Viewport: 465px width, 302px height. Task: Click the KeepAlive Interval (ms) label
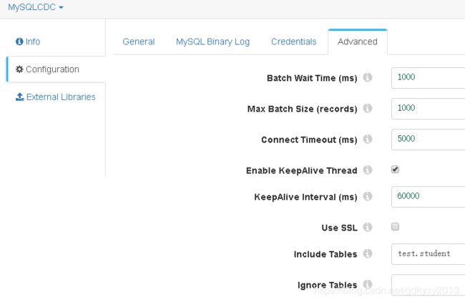tap(305, 197)
